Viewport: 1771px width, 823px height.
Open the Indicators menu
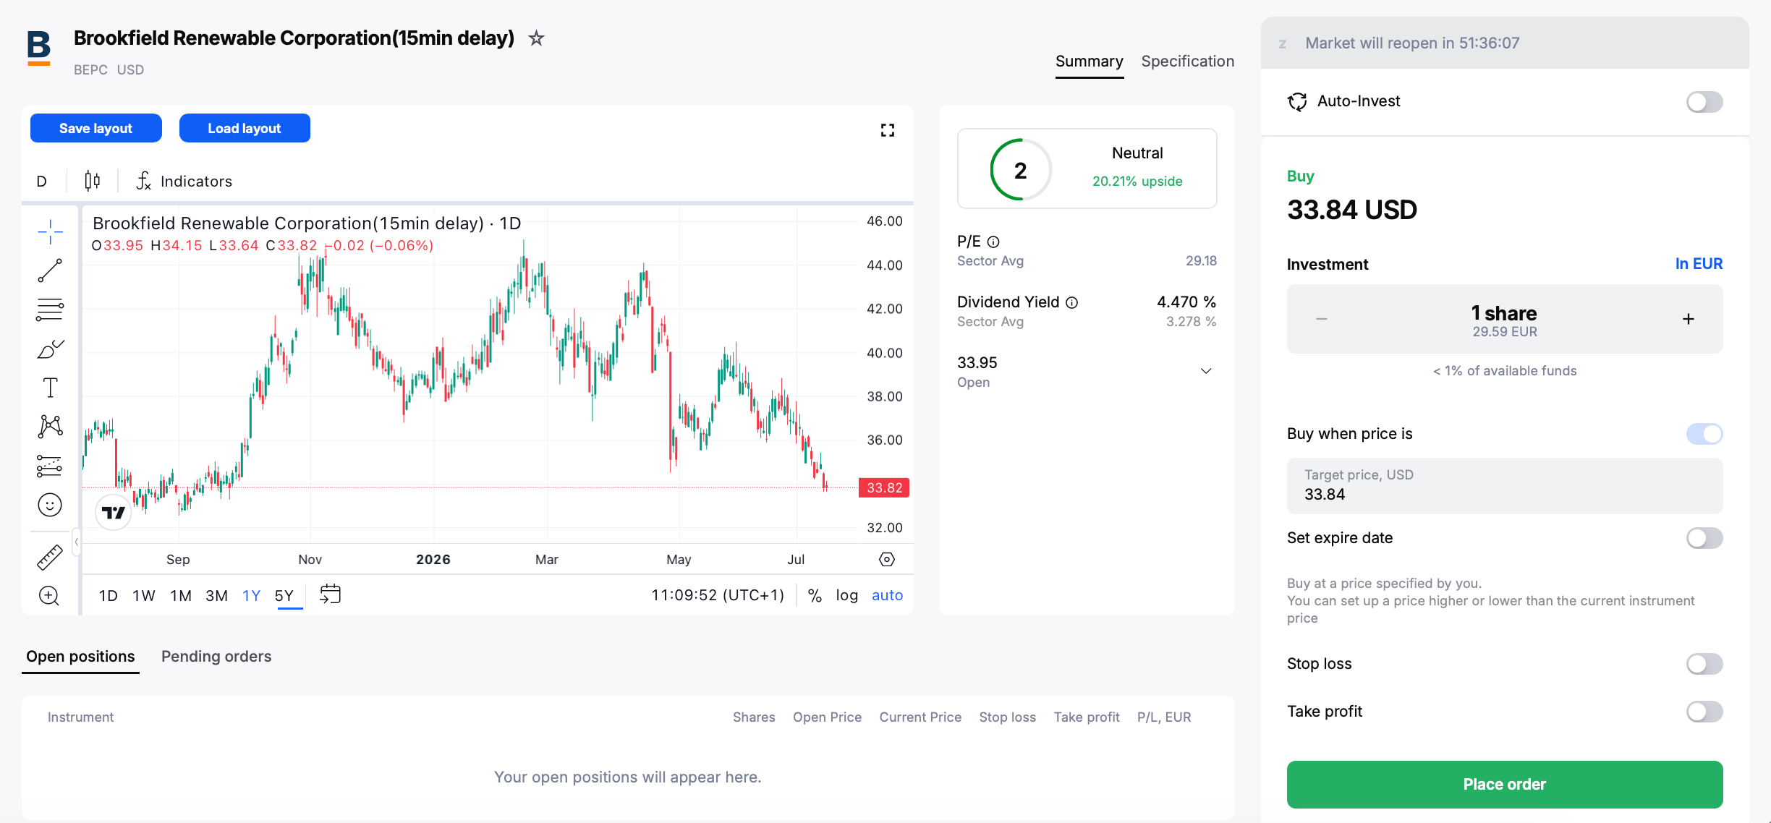184,181
